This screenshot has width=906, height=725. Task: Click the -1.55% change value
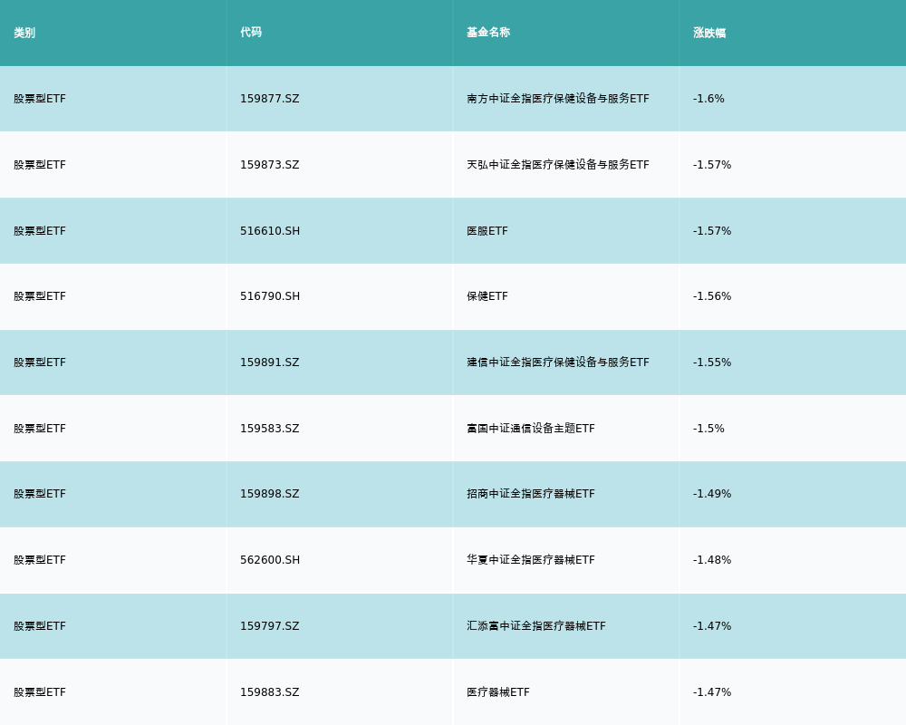(712, 362)
